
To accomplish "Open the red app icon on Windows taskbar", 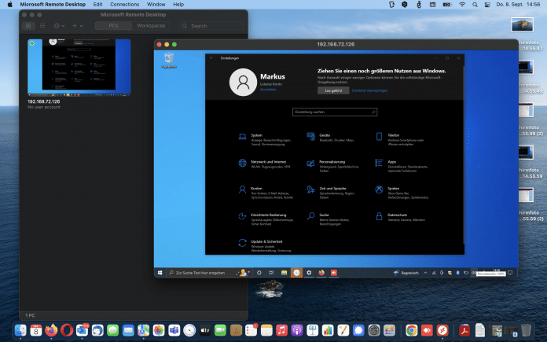I will (334, 273).
